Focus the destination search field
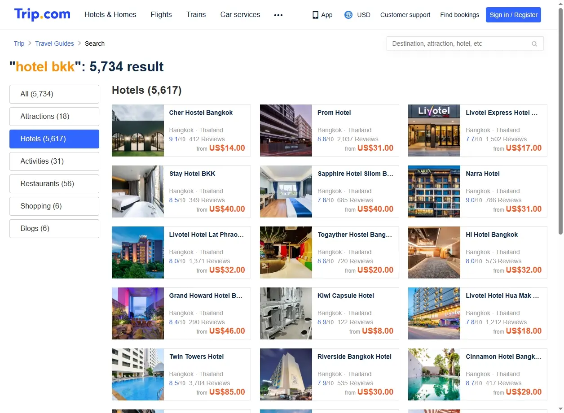Image resolution: width=564 pixels, height=413 pixels. [465, 43]
